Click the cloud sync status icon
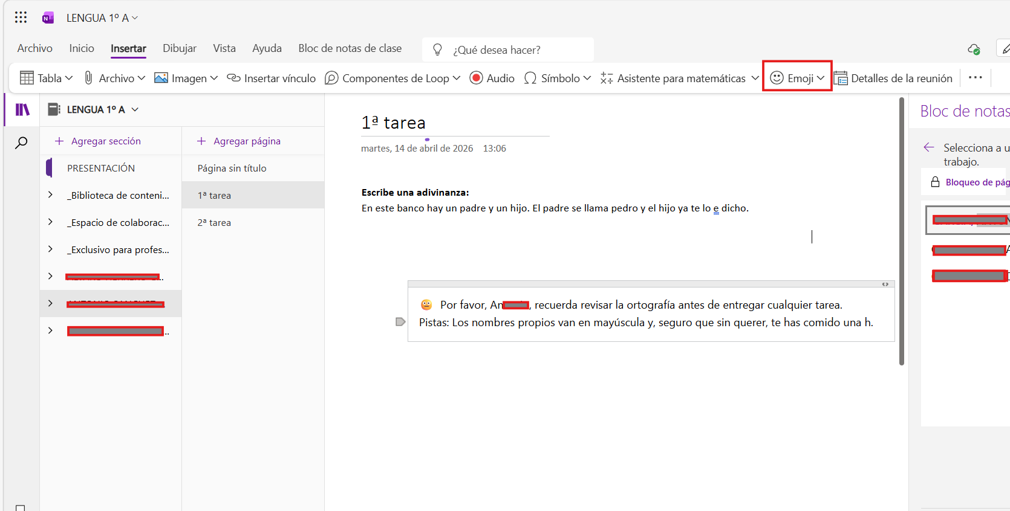This screenshot has width=1010, height=511. [x=974, y=50]
